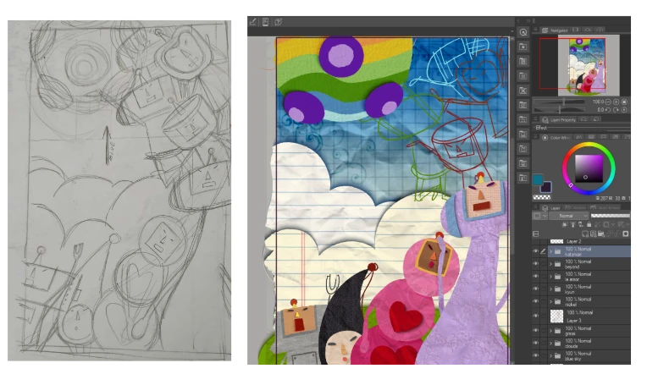This screenshot has width=647, height=385.
Task: Click the set as draft layer icon
Action: pyautogui.click(x=581, y=224)
